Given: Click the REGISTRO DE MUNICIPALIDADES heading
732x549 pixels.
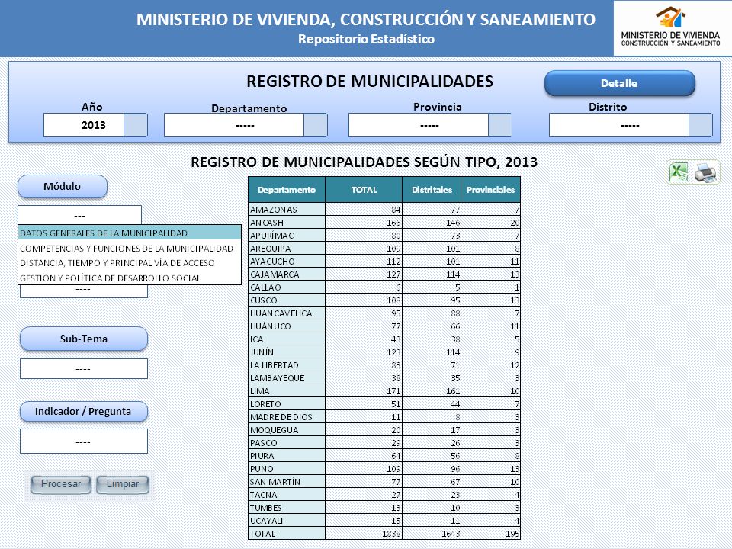Looking at the screenshot, I should (370, 82).
